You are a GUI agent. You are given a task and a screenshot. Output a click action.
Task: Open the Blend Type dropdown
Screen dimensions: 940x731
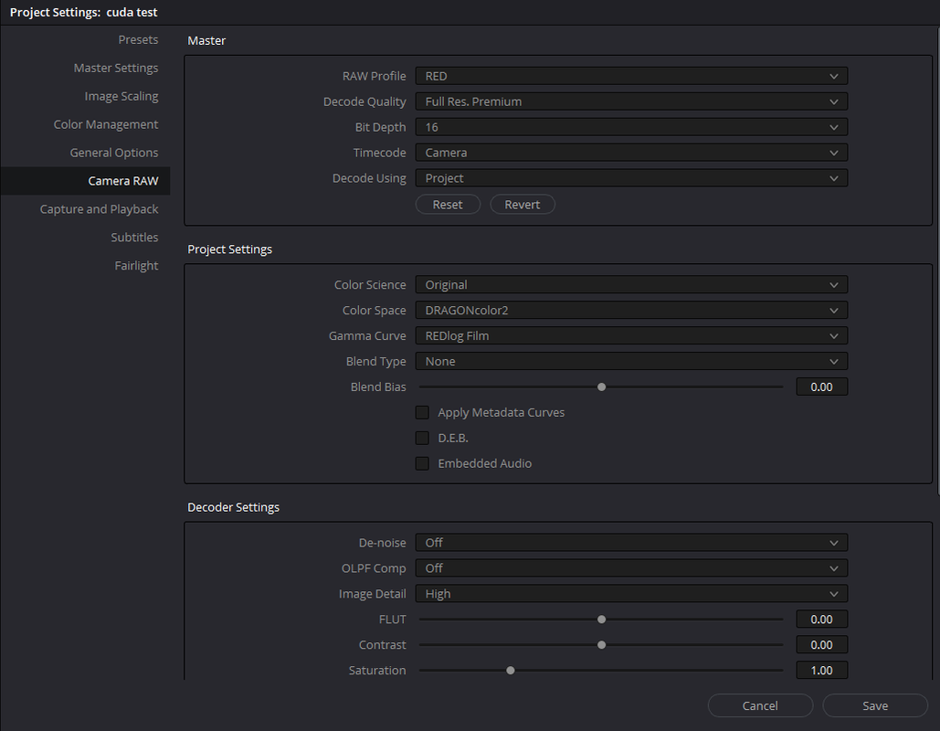coord(631,362)
